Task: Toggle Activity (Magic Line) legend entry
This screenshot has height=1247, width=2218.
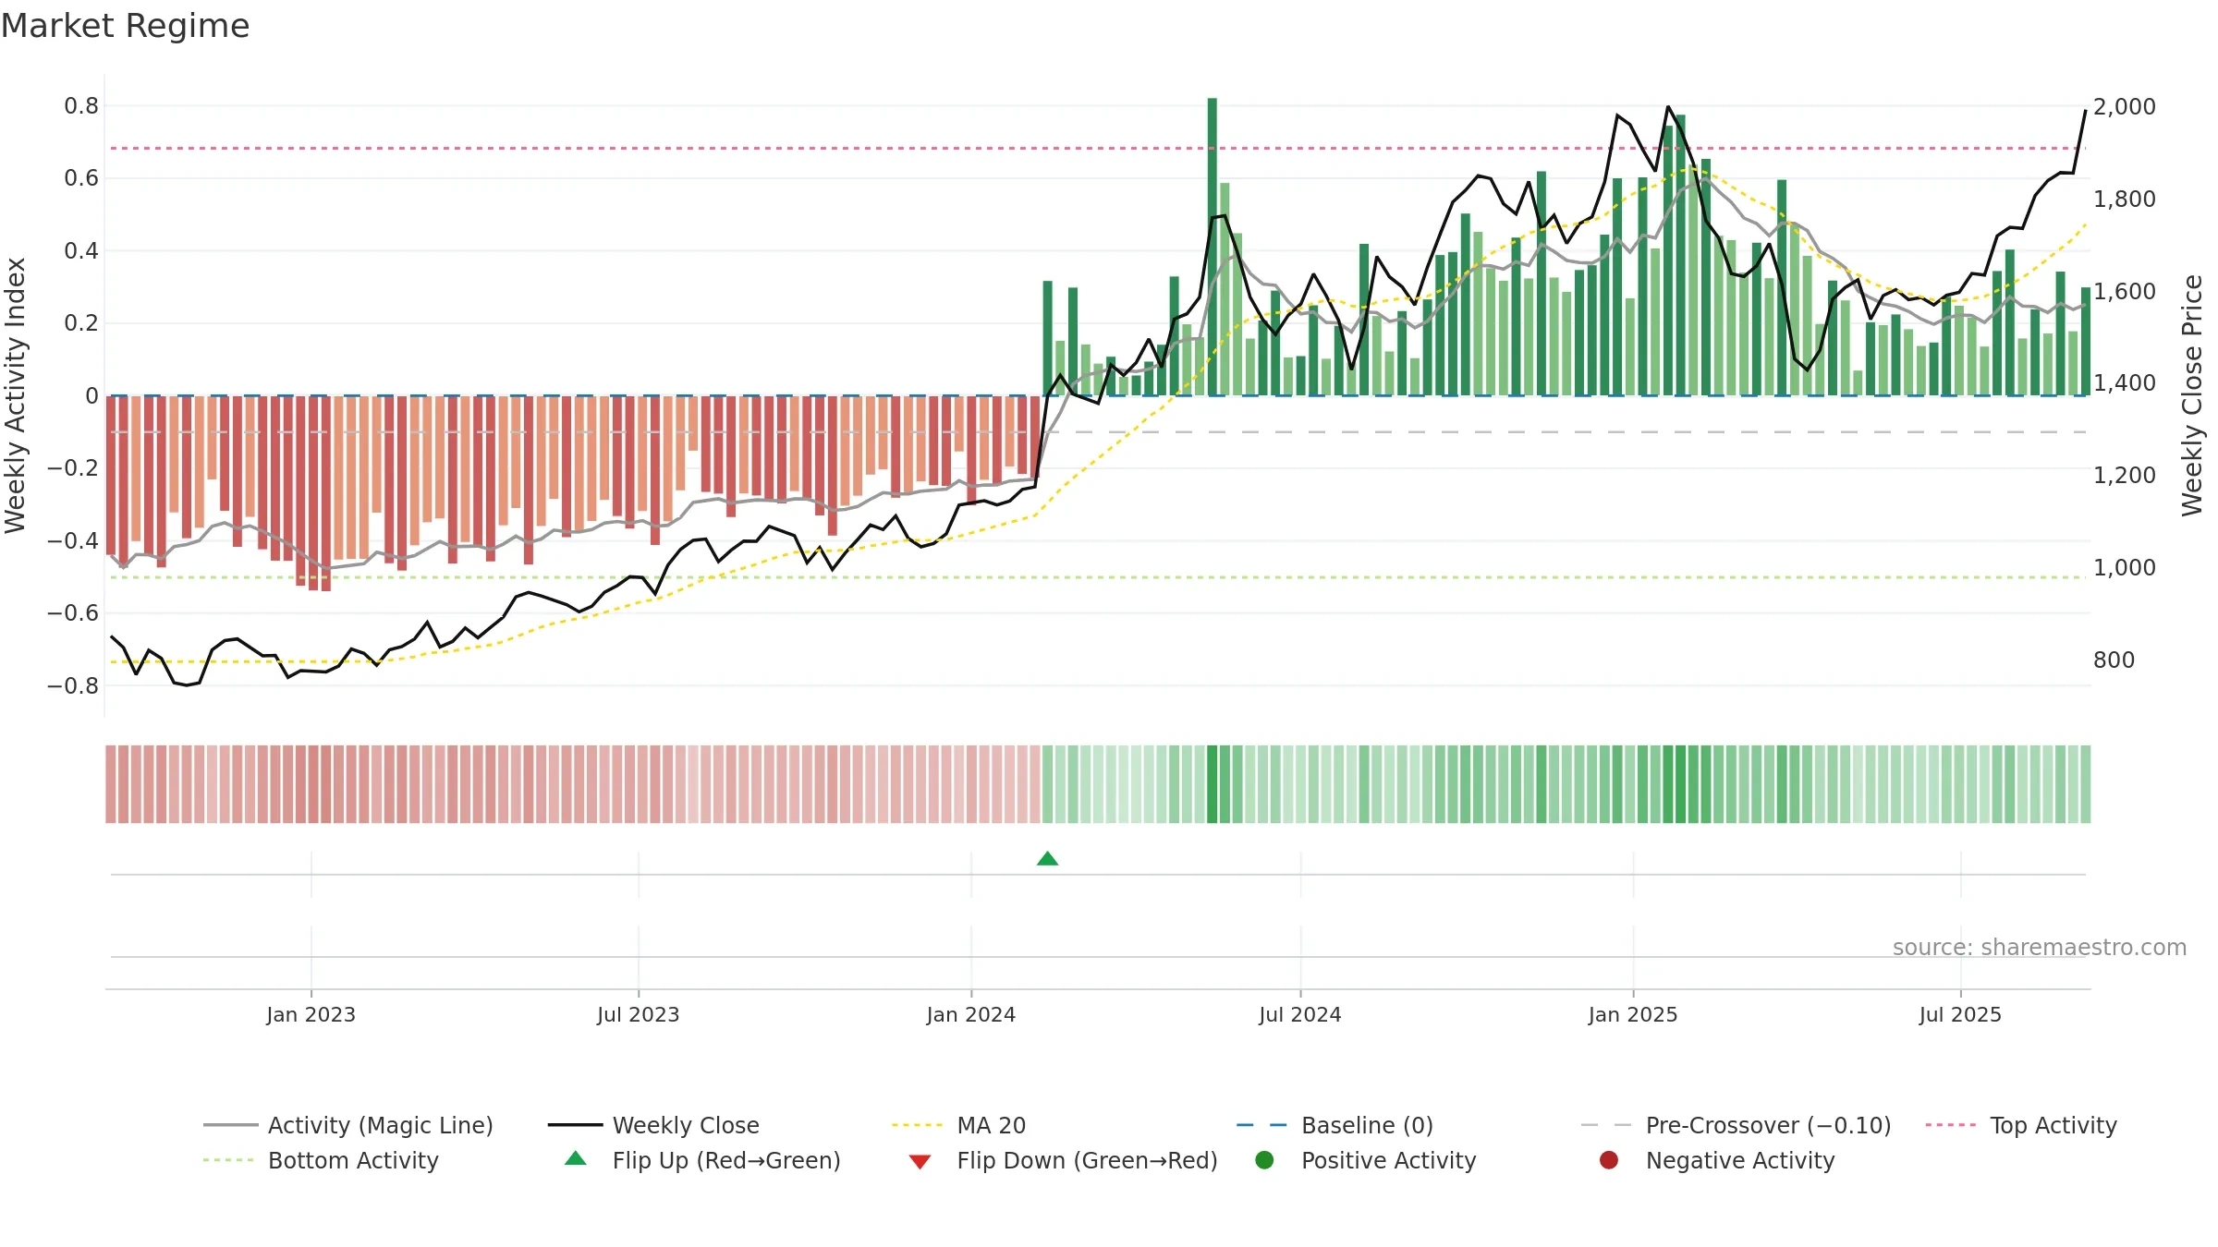Action: click(x=348, y=1125)
